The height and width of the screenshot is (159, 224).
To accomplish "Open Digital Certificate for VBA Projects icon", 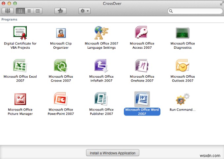I will pos(20,33).
